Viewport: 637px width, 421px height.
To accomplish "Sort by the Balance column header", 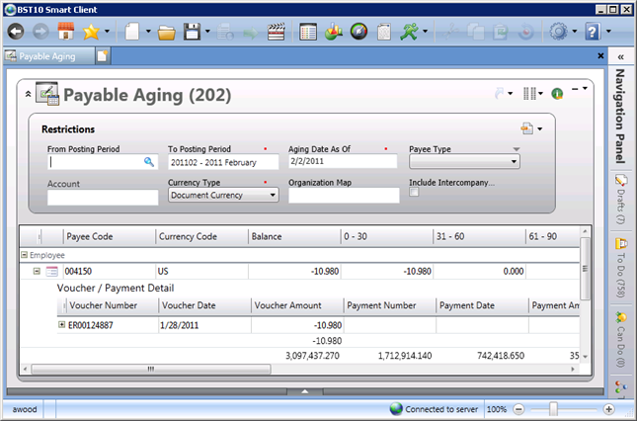I will click(x=291, y=236).
